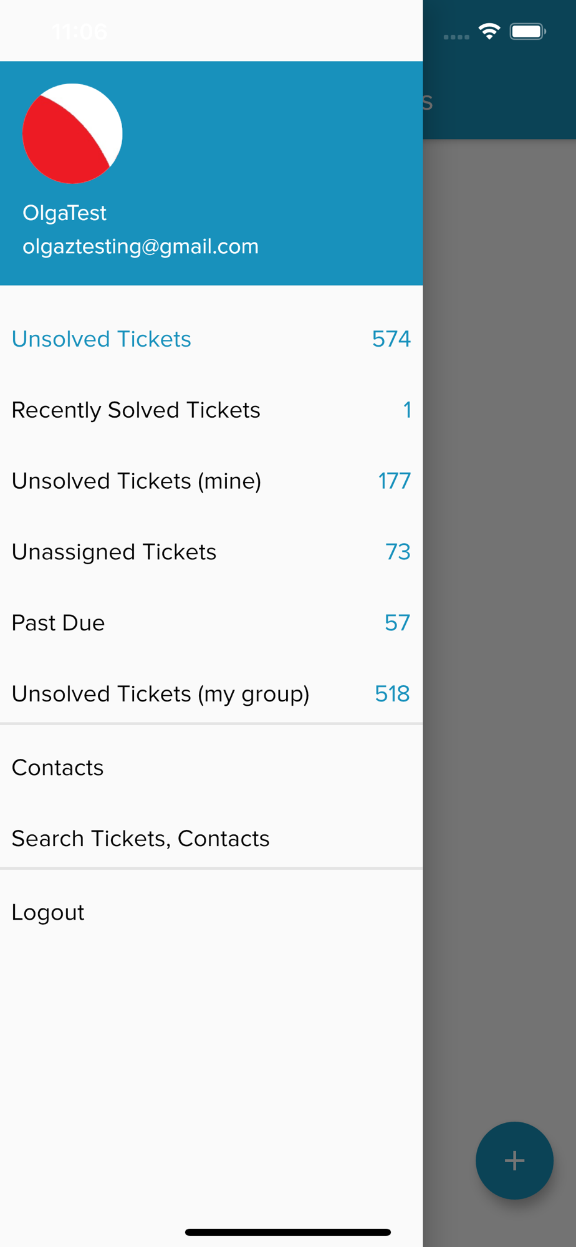Tap Logout
Image resolution: width=576 pixels, height=1247 pixels.
pos(211,912)
